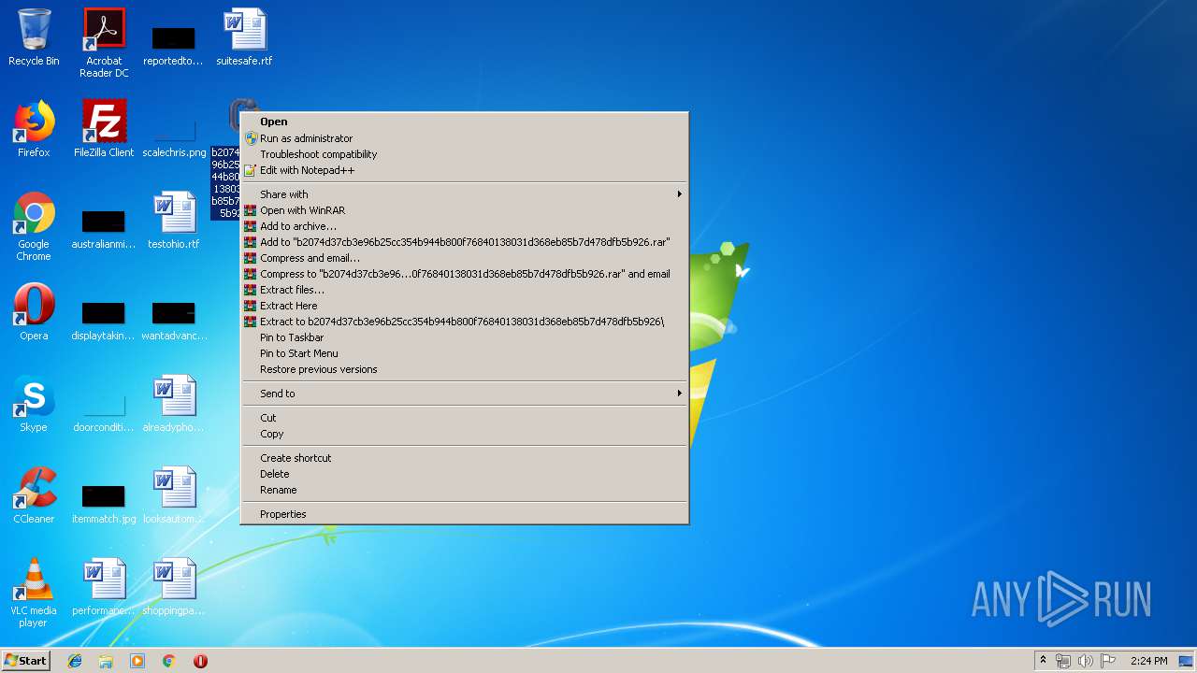The image size is (1197, 673).
Task: Click the volume speaker tray icon
Action: click(1085, 661)
